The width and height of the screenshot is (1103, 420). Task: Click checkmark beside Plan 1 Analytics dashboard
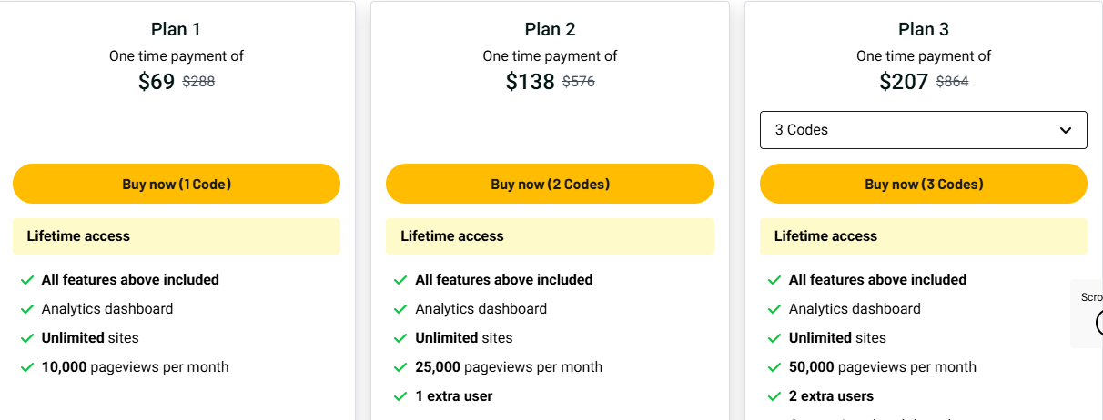pyautogui.click(x=26, y=309)
